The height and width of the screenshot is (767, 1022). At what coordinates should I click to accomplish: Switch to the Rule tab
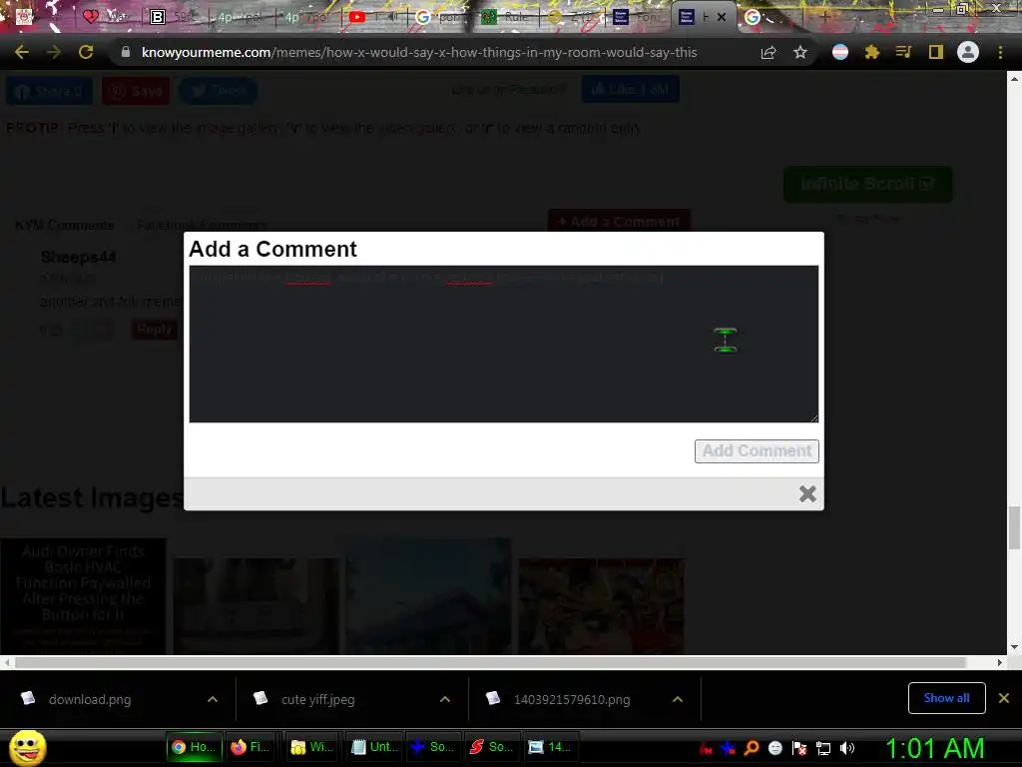505,17
